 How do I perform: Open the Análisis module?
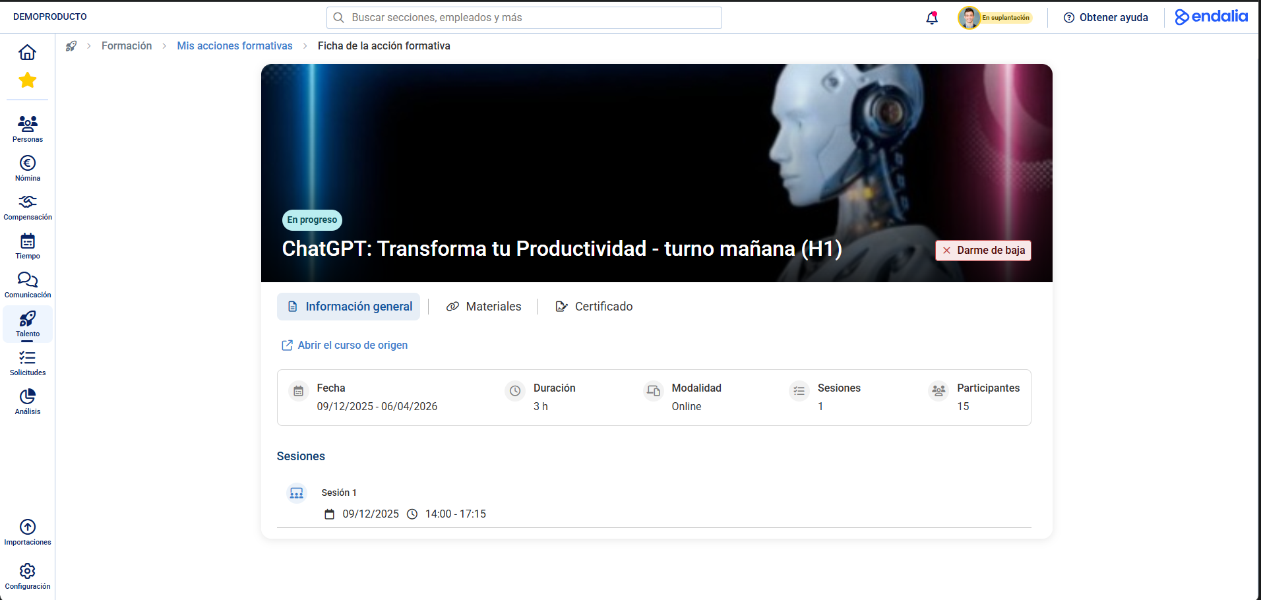pyautogui.click(x=28, y=402)
